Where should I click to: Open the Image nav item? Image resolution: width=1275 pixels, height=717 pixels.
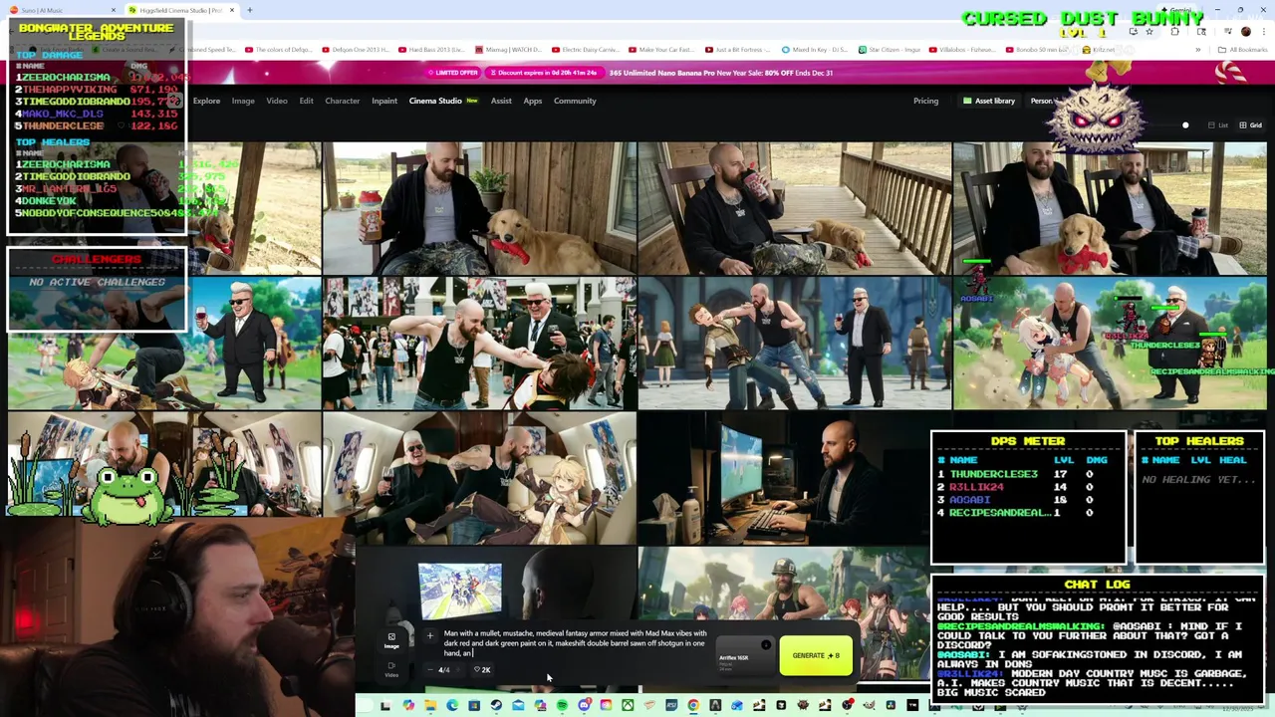(x=243, y=101)
